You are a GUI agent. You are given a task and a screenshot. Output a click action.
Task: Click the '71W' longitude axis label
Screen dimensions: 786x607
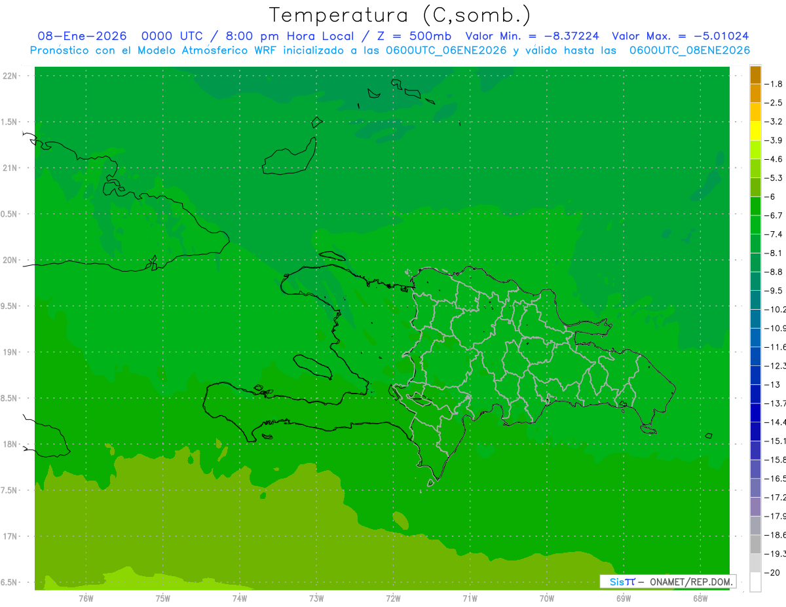click(x=470, y=598)
